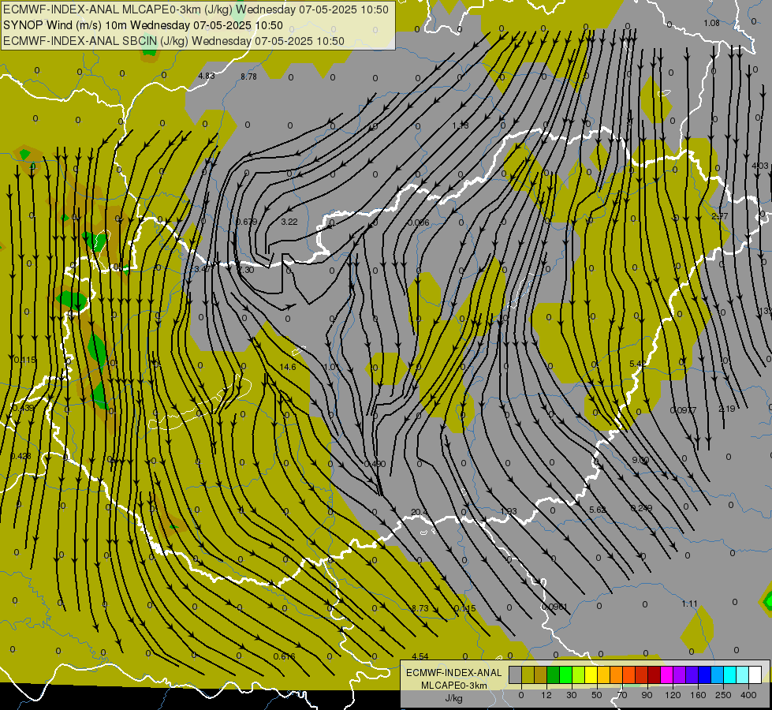
Task: Click the SBCIN title line
Action: pos(173,41)
